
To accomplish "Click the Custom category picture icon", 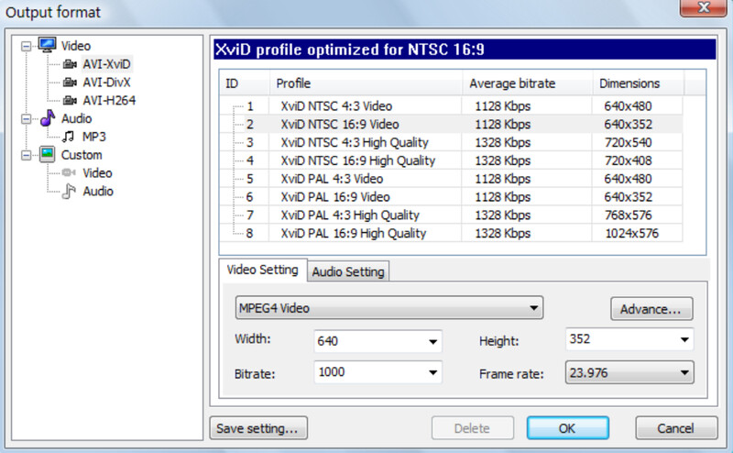I will point(48,155).
